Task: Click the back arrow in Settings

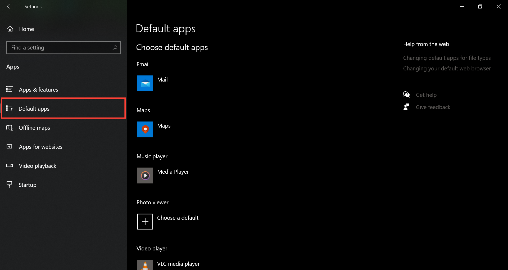Action: coord(10,6)
